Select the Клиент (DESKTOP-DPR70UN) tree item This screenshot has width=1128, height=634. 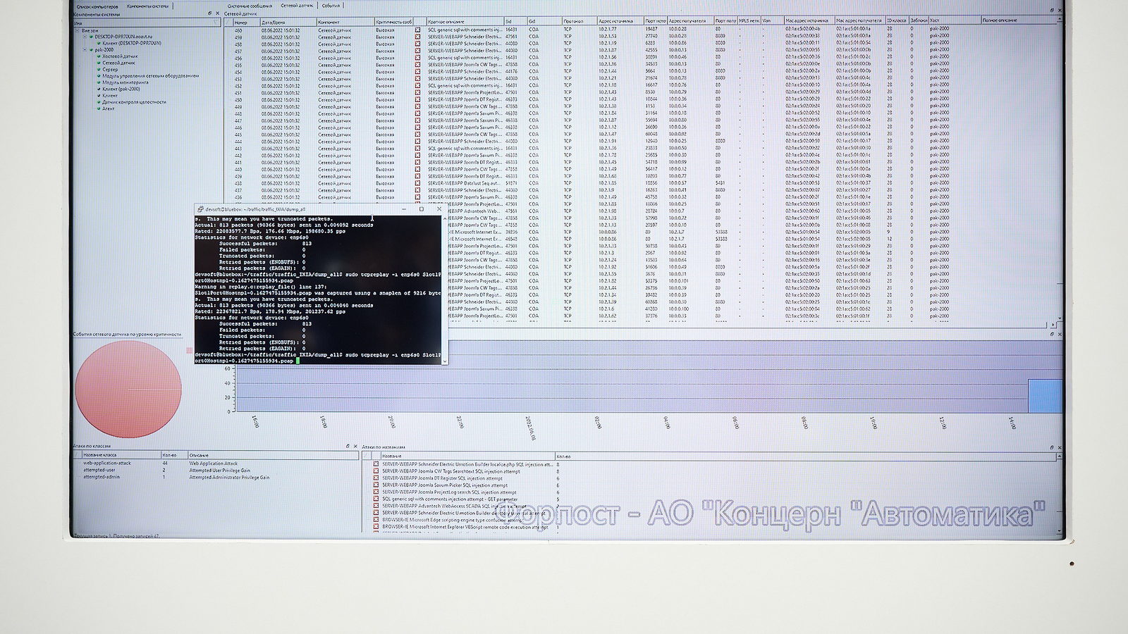coord(131,43)
